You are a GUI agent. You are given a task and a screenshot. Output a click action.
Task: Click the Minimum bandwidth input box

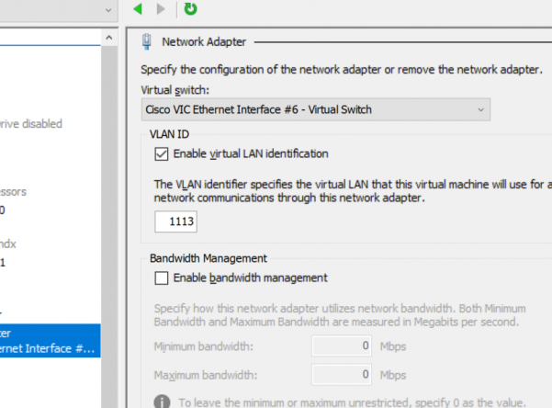pos(343,346)
